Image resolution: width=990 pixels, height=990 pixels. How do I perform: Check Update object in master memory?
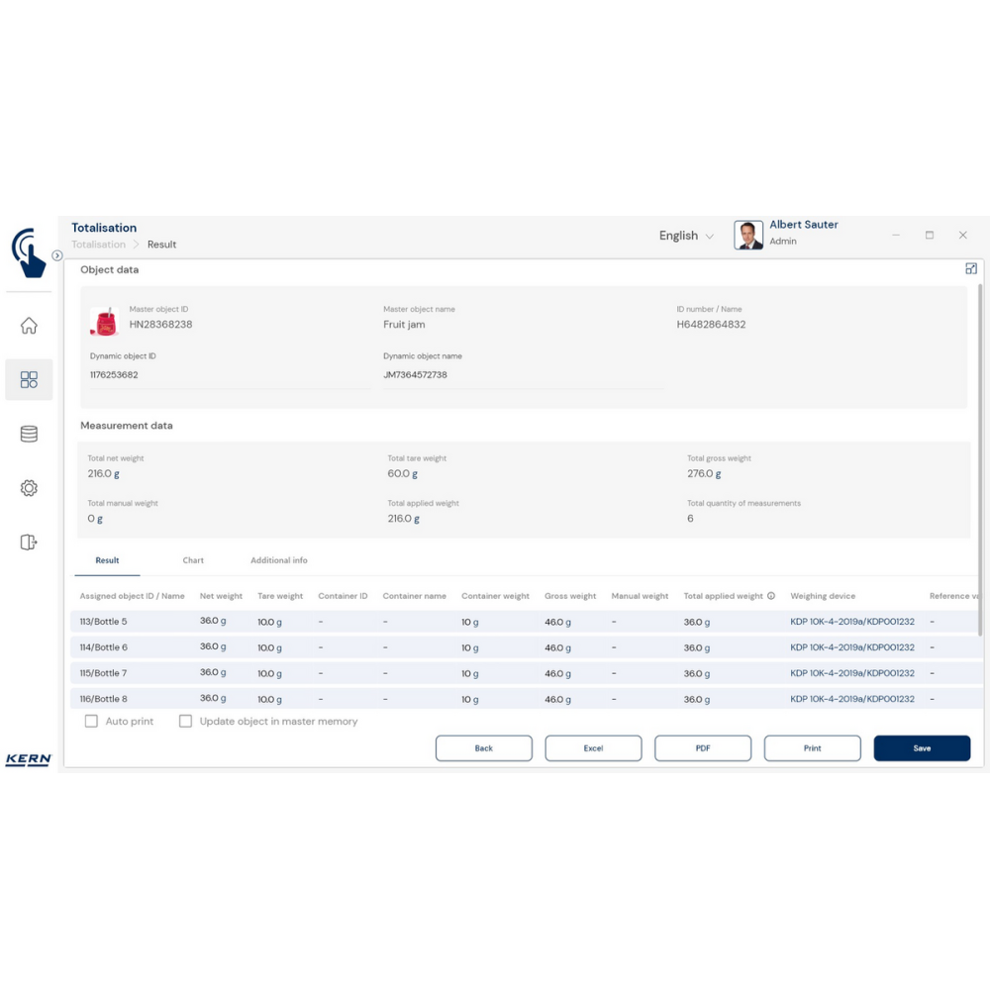[x=185, y=722]
